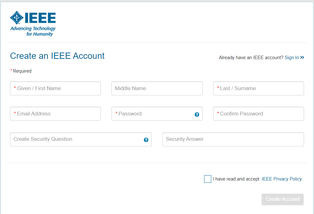
Task: Open the IEEE Privacy Policy link
Action: tap(282, 179)
